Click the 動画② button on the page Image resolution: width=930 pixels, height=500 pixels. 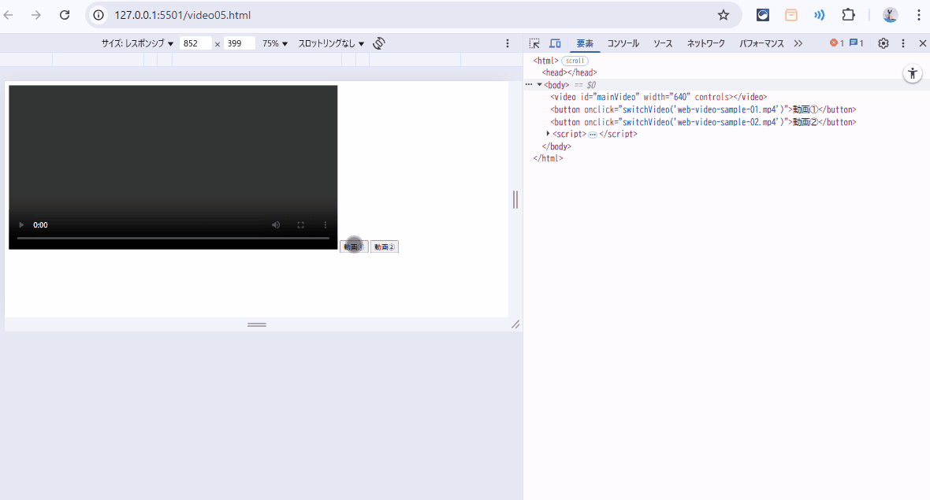tap(385, 247)
